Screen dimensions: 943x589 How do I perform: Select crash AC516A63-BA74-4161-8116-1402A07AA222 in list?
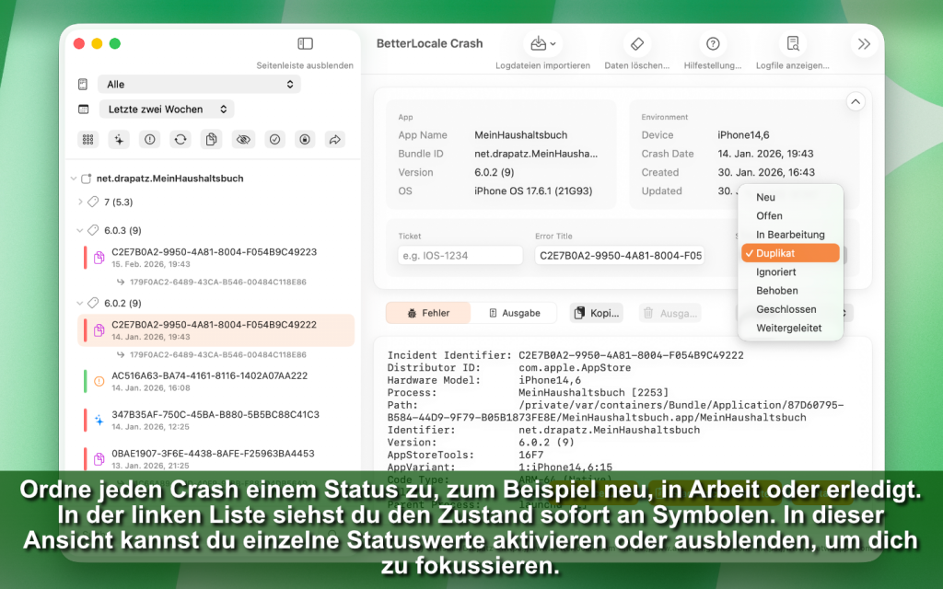pyautogui.click(x=209, y=376)
